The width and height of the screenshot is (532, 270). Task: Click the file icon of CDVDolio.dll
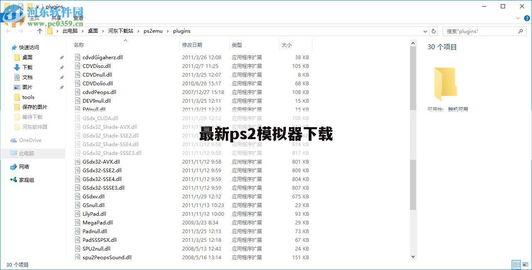78,83
